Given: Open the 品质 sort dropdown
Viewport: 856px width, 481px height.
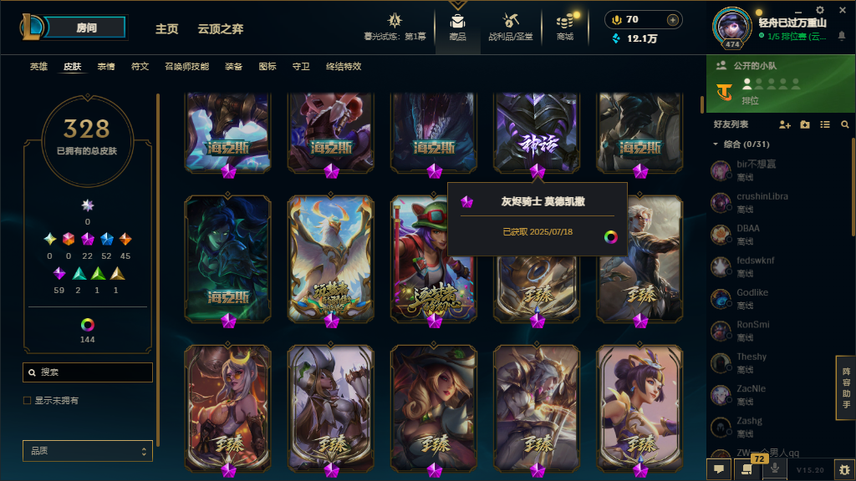Looking at the screenshot, I should [x=87, y=451].
